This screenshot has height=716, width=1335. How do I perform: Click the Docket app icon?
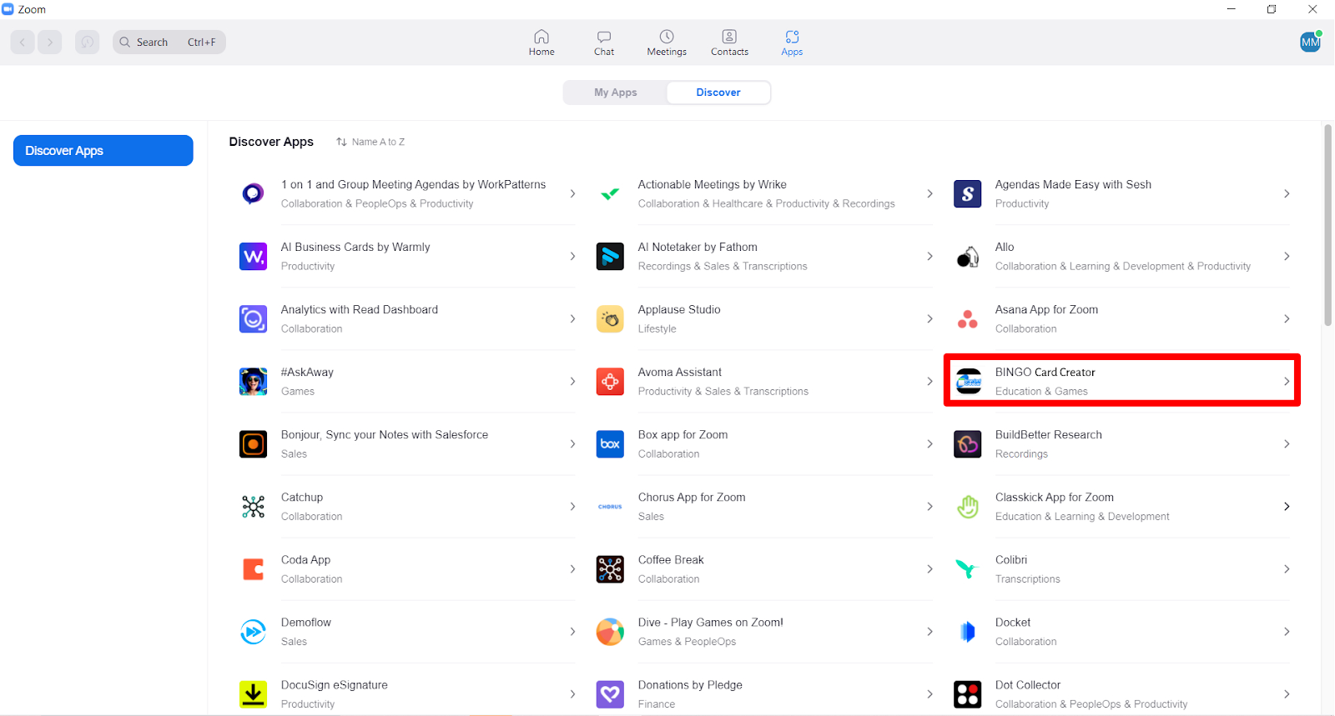click(x=967, y=632)
